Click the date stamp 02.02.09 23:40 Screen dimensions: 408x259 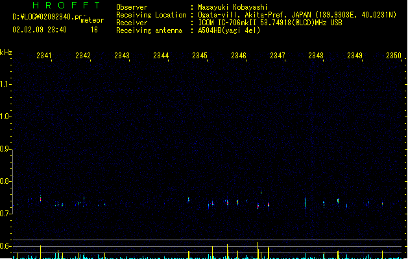coord(40,30)
